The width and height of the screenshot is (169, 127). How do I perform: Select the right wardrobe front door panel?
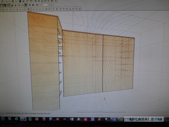point(118,64)
